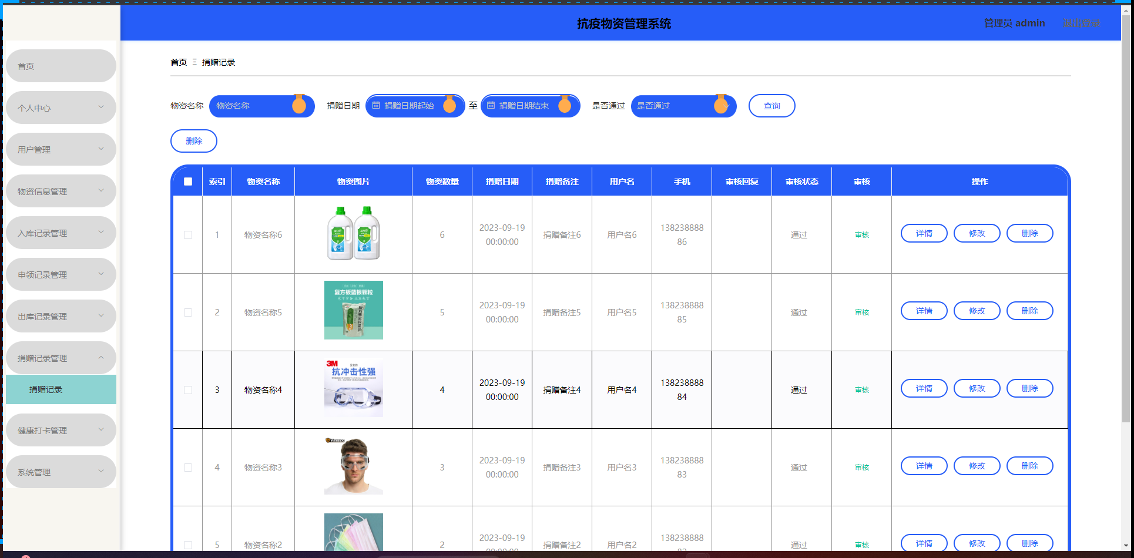Click green 审核 link for 用户名6 row
Image resolution: width=1134 pixels, height=558 pixels.
pyautogui.click(x=861, y=235)
